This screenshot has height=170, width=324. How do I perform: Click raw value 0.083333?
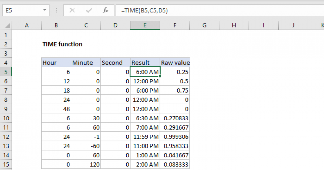175,164
